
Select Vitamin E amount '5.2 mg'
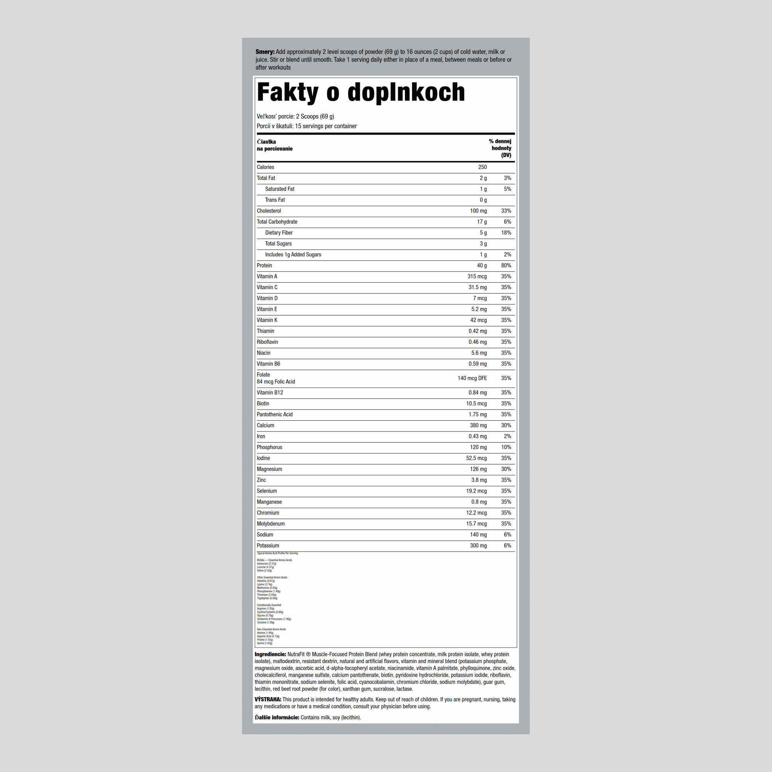tap(479, 309)
